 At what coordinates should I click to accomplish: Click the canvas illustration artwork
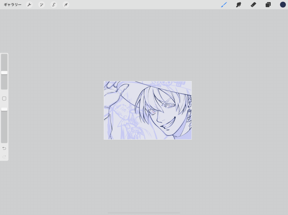(x=148, y=110)
